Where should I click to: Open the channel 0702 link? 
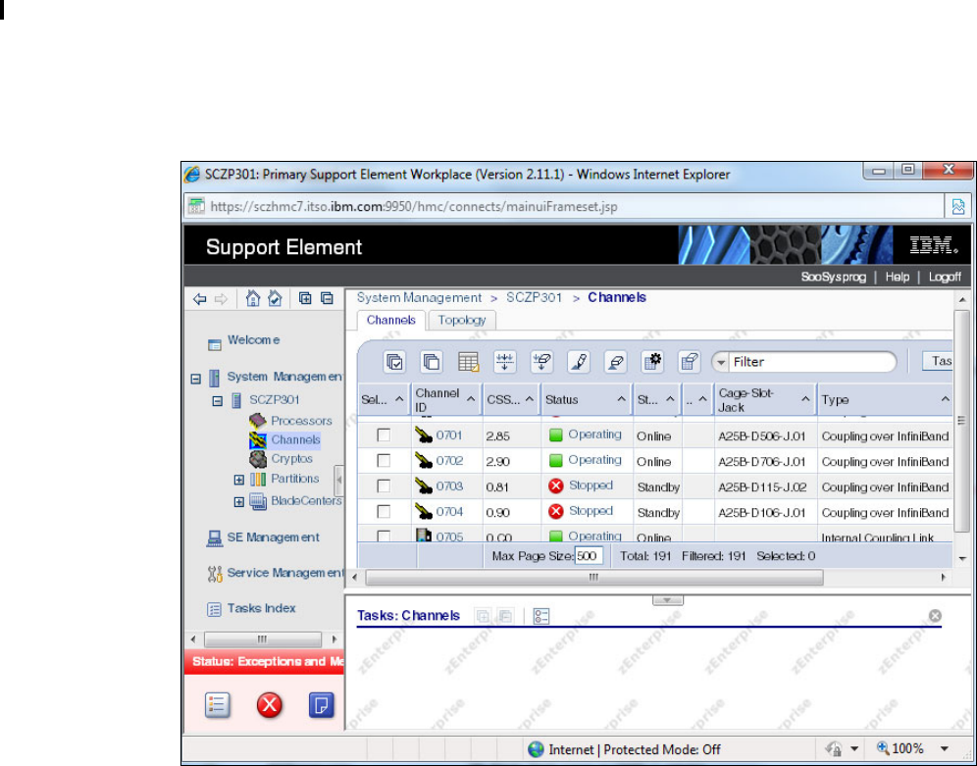[449, 461]
